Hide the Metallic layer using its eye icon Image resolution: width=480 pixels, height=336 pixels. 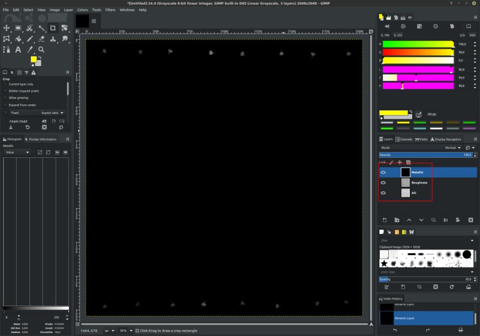tap(383, 172)
